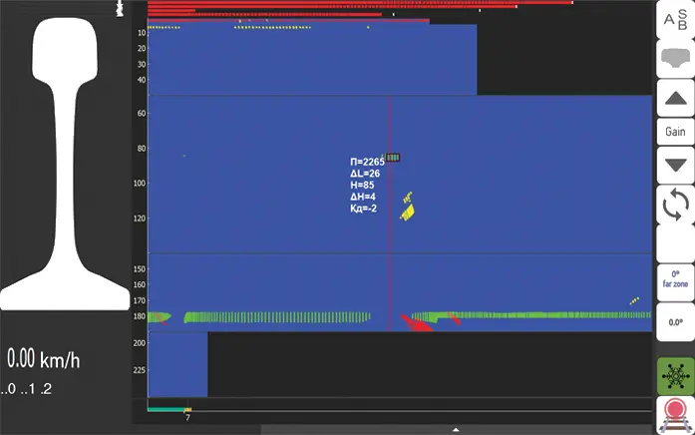This screenshot has width=695, height=435.
Task: Click the circular refresh arrows icon
Action: [x=675, y=205]
